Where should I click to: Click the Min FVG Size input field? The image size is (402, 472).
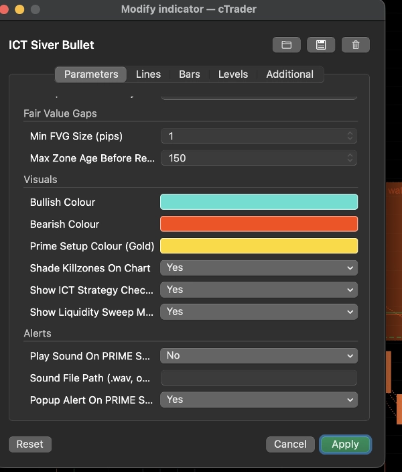(259, 136)
